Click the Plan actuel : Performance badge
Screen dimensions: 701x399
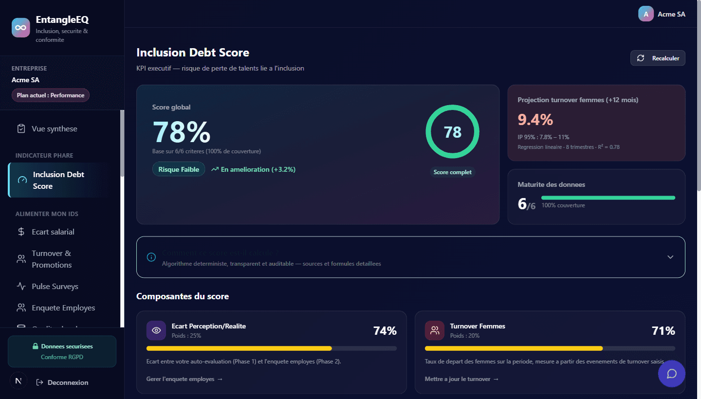pyautogui.click(x=51, y=95)
